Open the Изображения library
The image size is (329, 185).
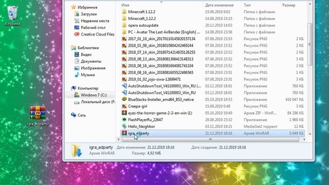click(93, 68)
